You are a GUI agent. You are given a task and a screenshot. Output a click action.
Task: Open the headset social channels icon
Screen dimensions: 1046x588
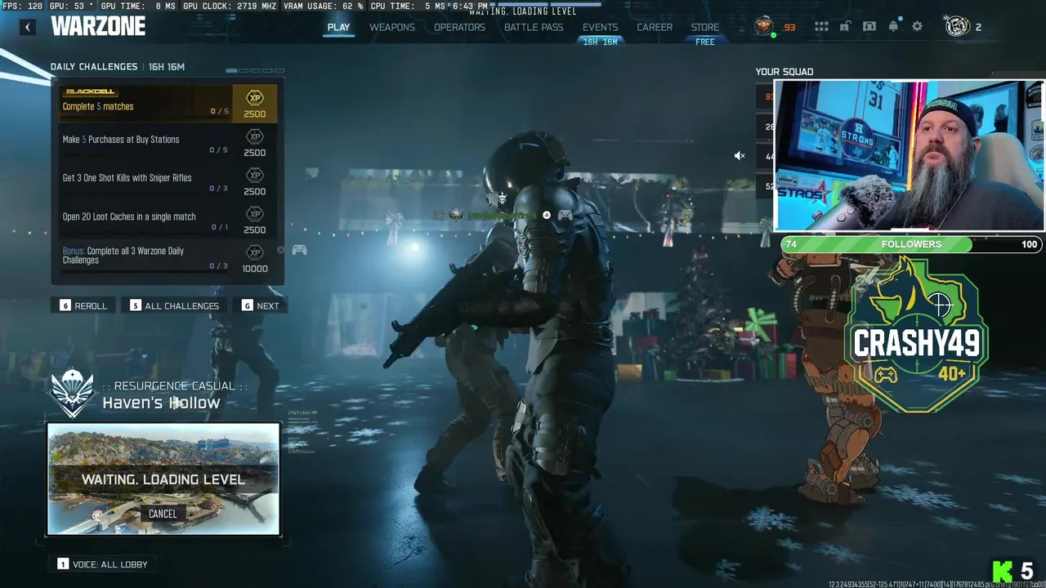pos(869,27)
